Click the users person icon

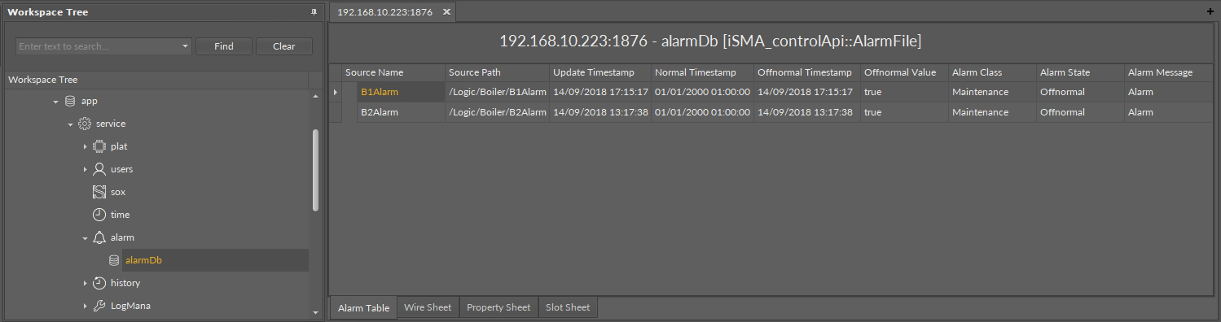[x=99, y=169]
